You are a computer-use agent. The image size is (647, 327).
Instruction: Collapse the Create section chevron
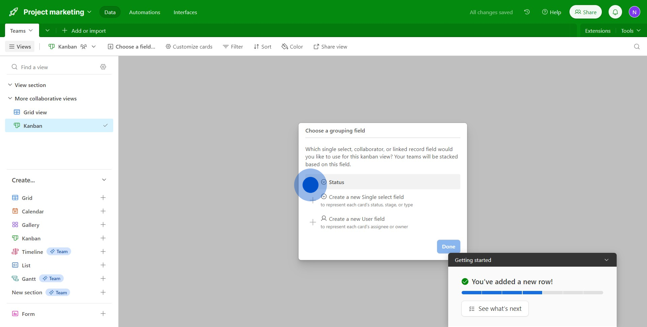tap(104, 180)
